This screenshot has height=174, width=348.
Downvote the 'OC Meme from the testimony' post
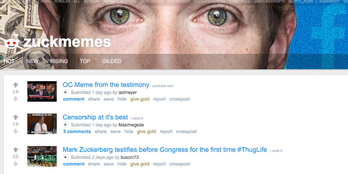[16, 99]
